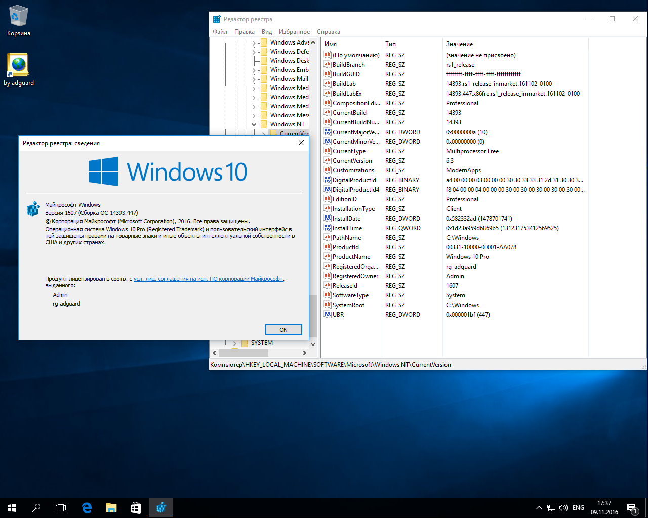Show hidden tray icons chevron

[539, 508]
